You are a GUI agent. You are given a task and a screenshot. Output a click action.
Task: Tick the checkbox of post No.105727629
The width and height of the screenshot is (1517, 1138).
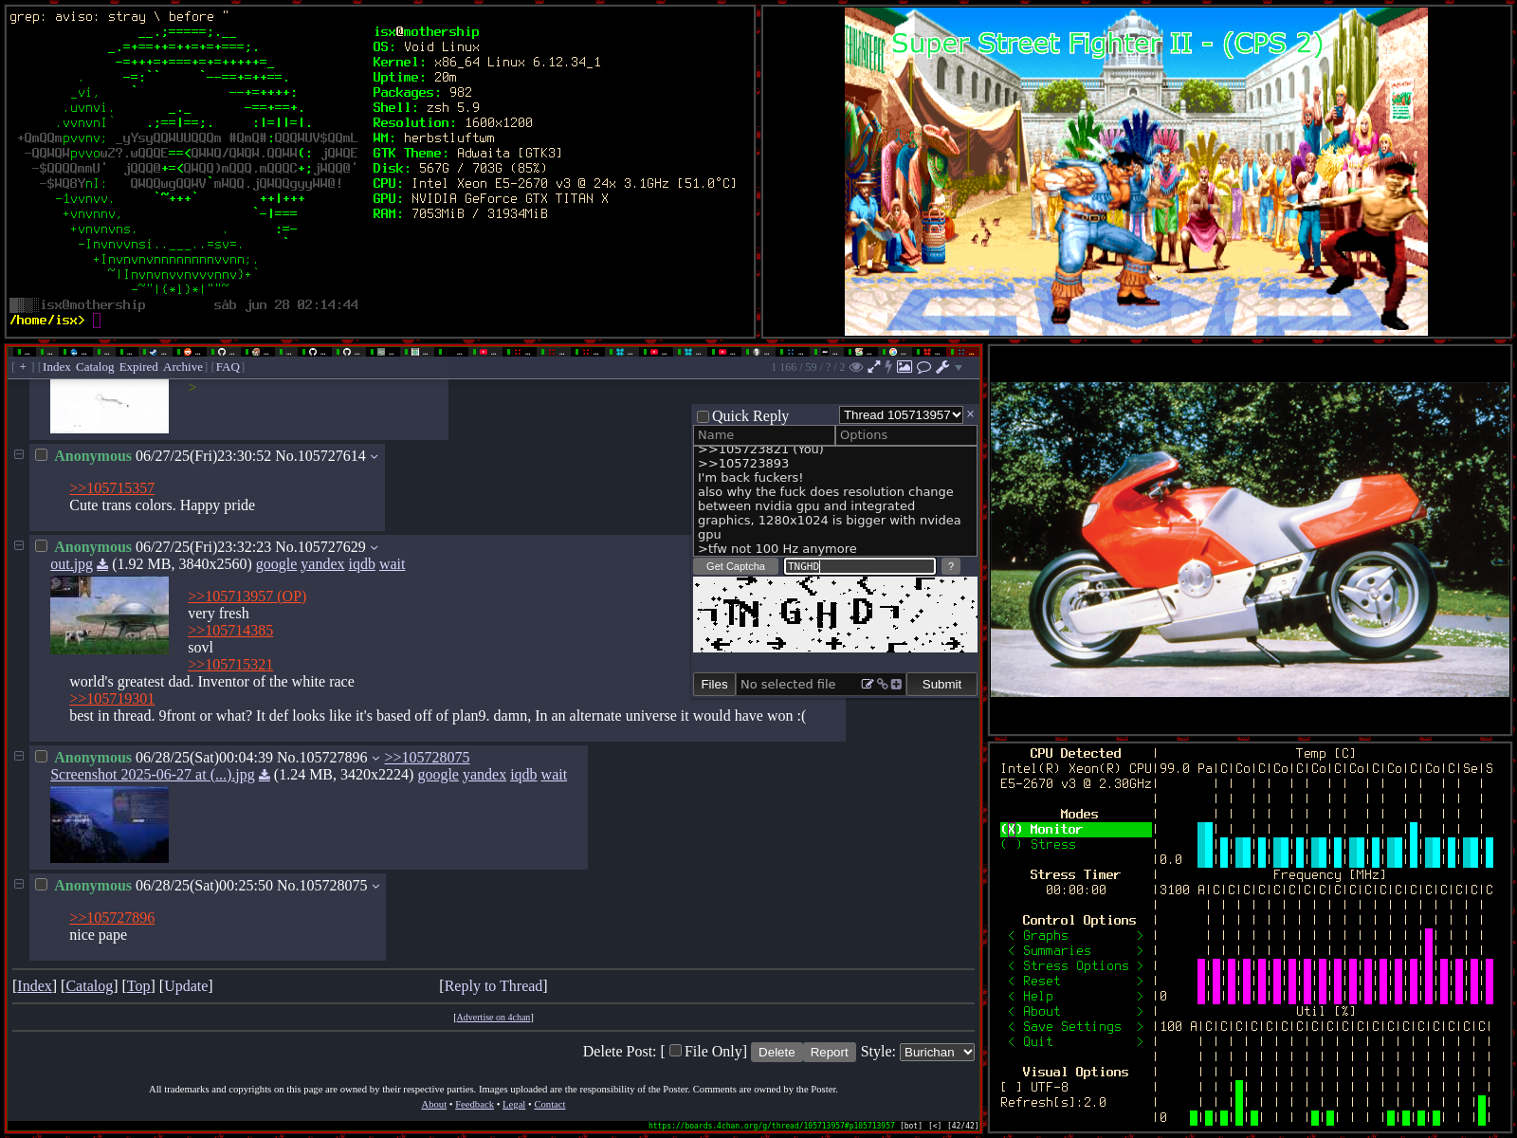tap(42, 546)
